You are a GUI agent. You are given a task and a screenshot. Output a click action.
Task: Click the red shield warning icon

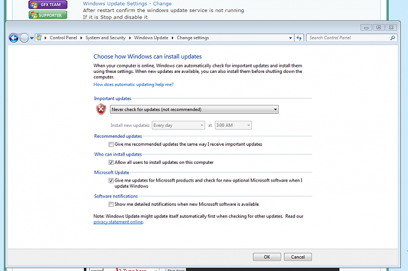coord(101,109)
